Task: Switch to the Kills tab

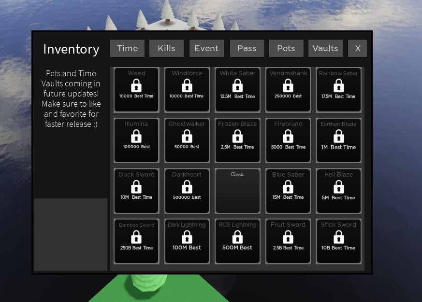Action: tap(166, 48)
